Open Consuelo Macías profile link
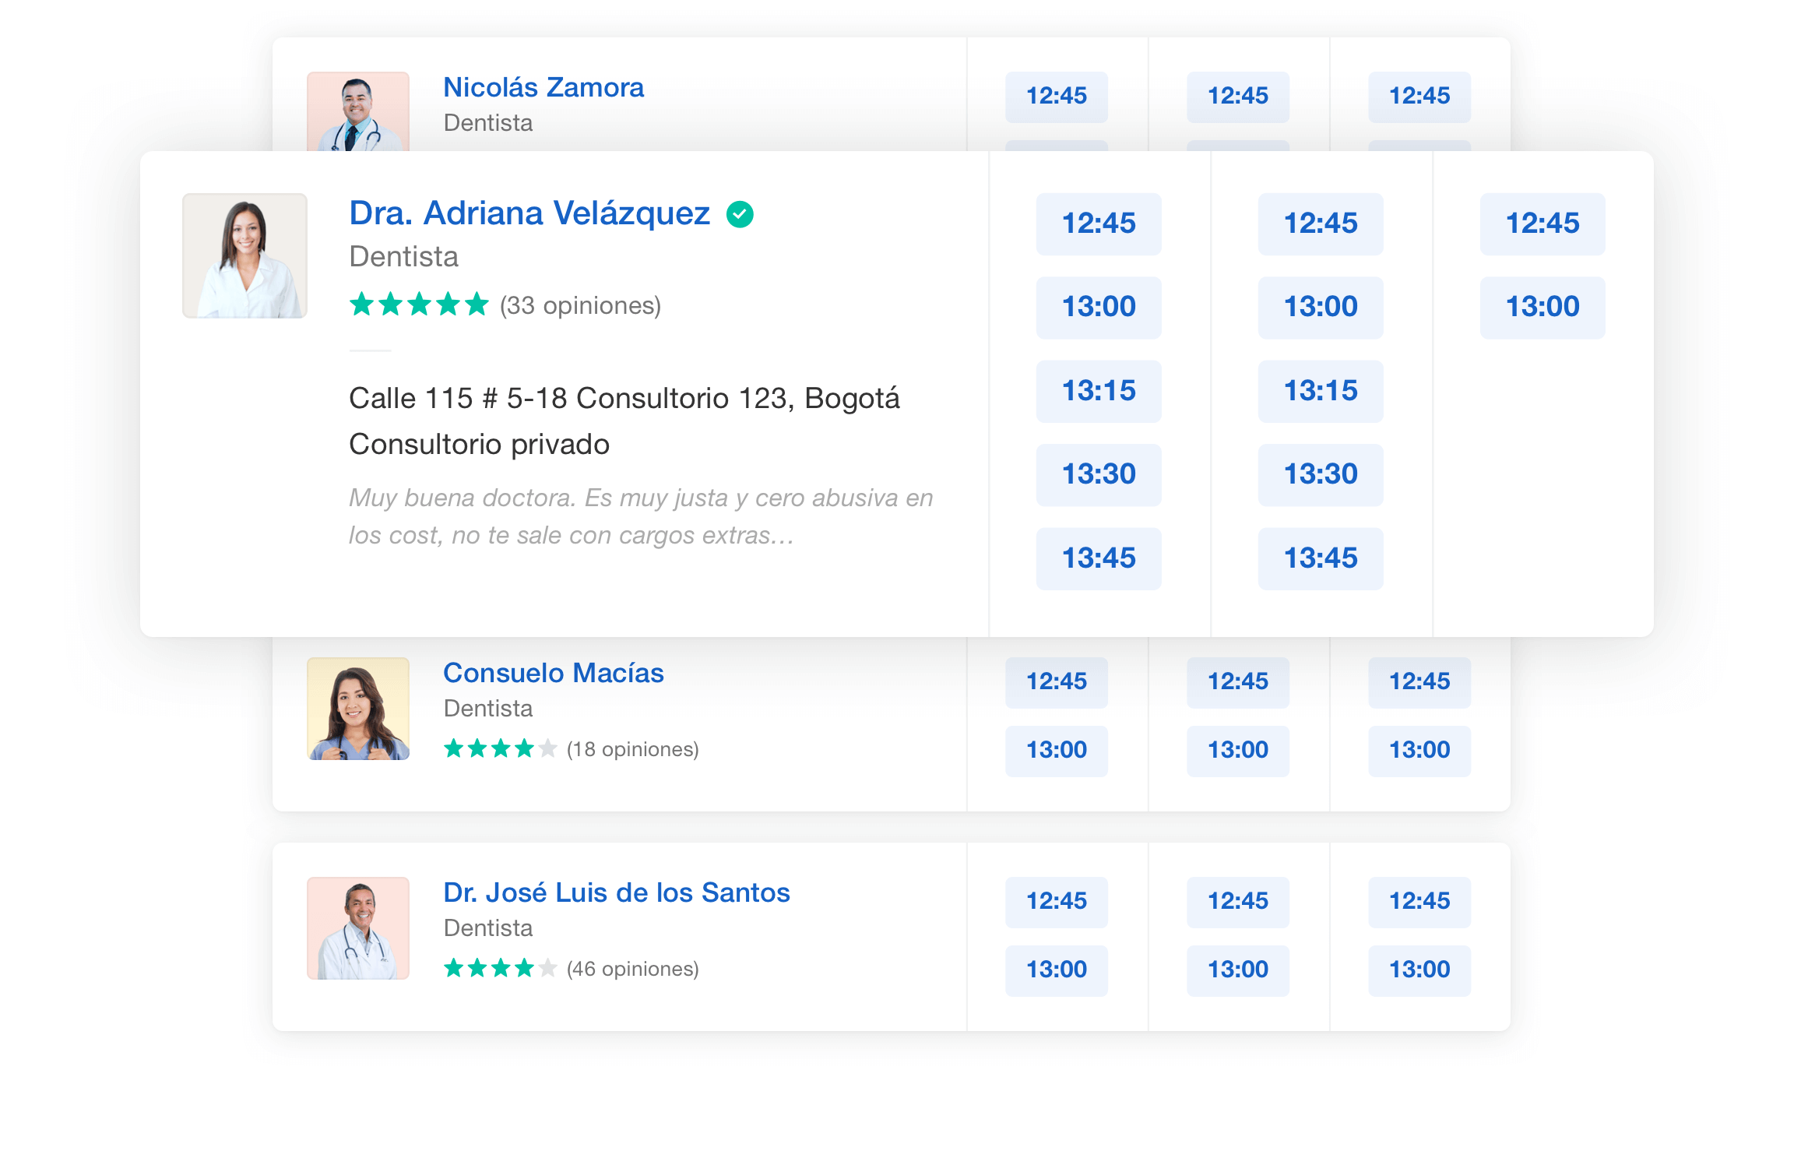The height and width of the screenshot is (1165, 1794). [x=553, y=673]
